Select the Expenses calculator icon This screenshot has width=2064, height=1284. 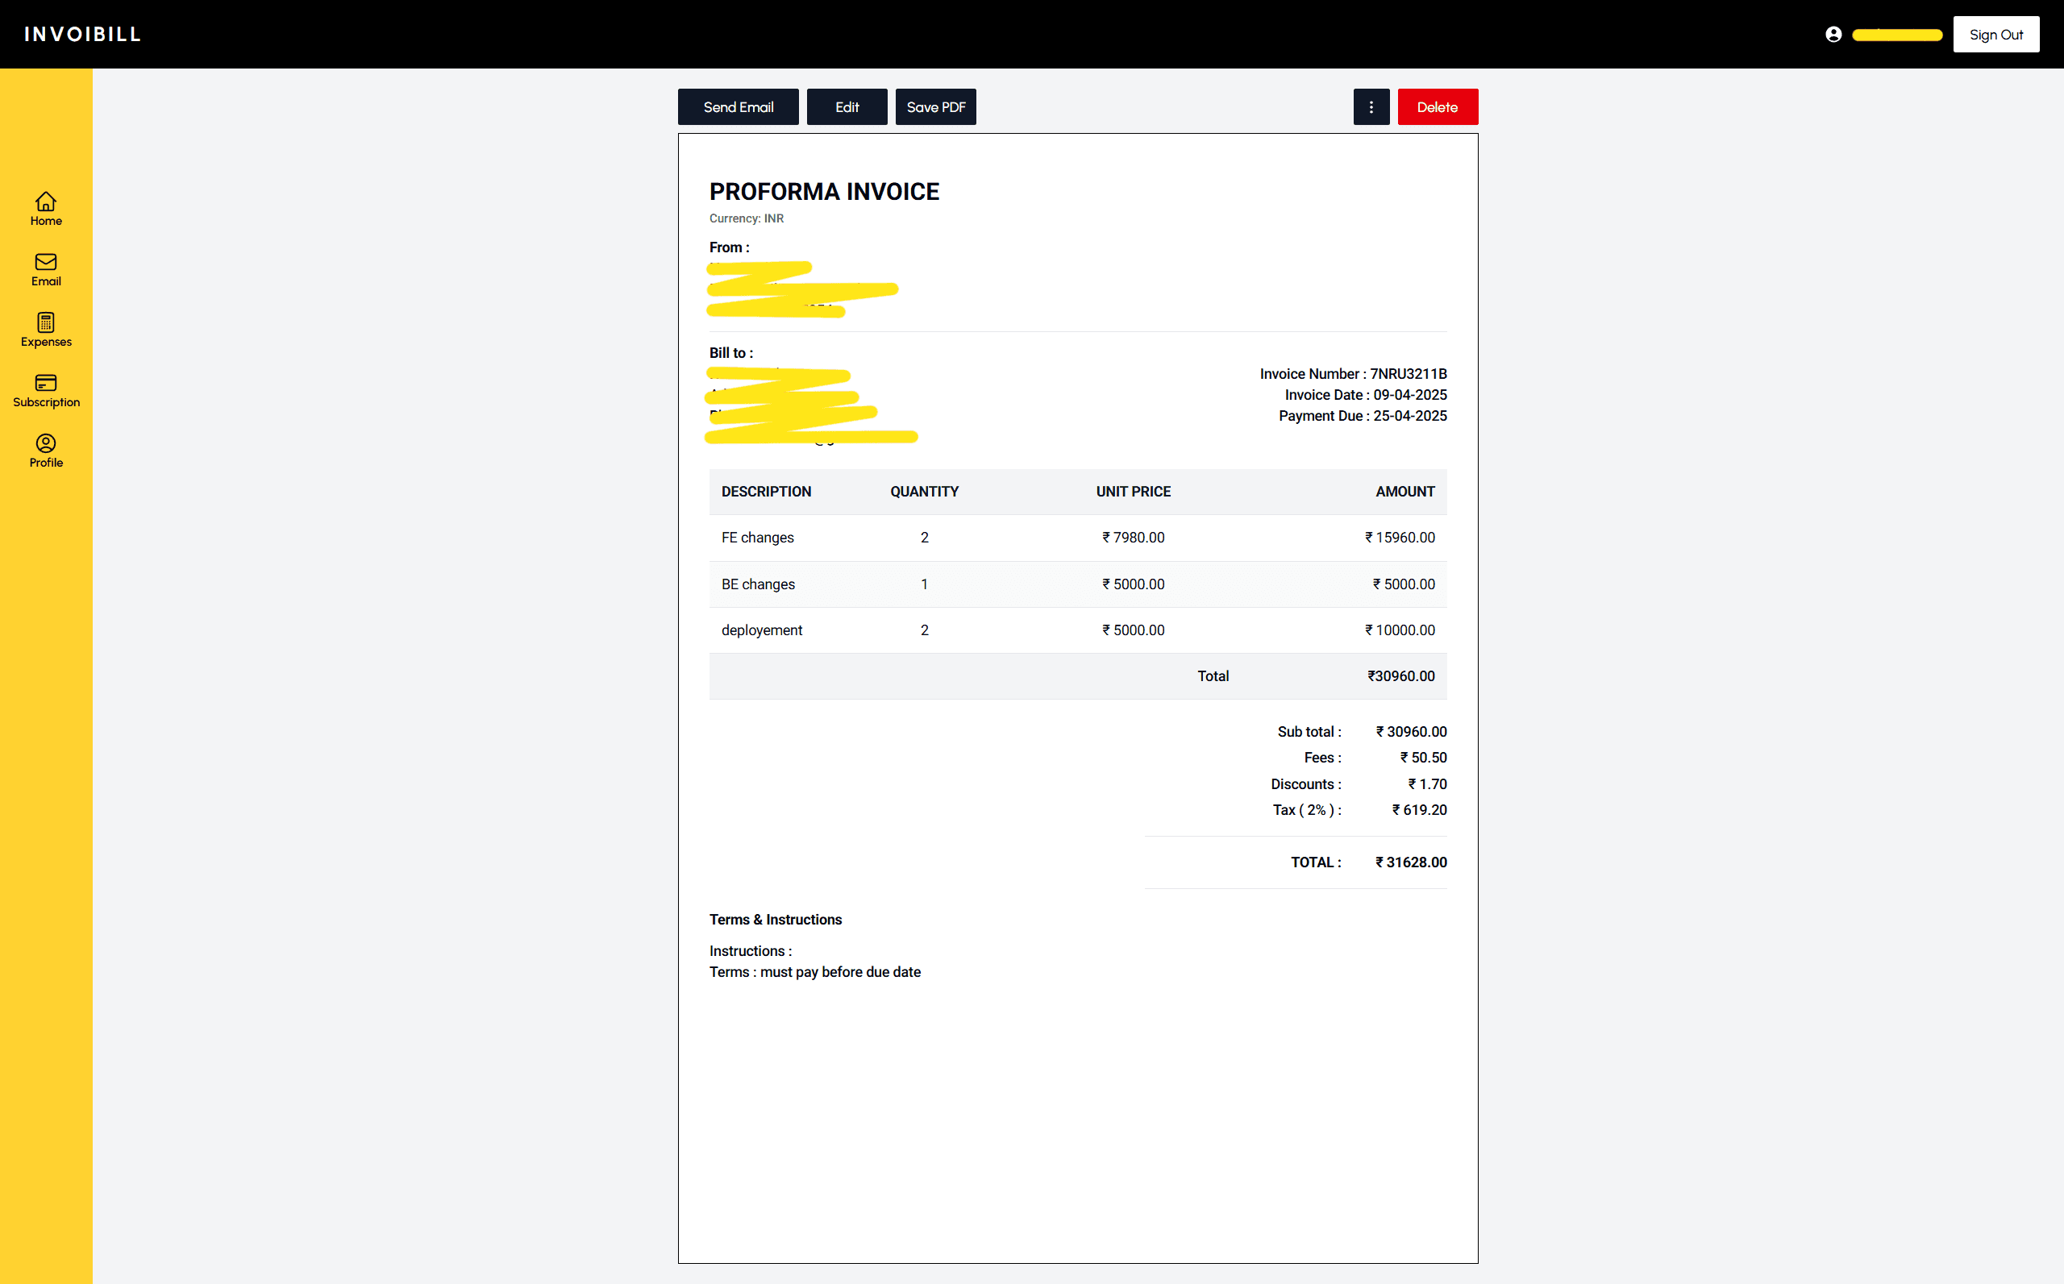click(45, 330)
